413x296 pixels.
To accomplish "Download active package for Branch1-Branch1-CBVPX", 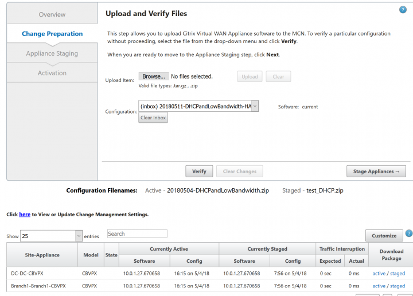I will (379, 286).
